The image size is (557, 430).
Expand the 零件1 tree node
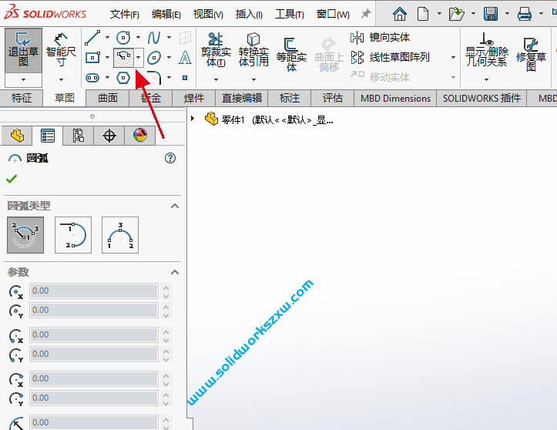pos(193,119)
